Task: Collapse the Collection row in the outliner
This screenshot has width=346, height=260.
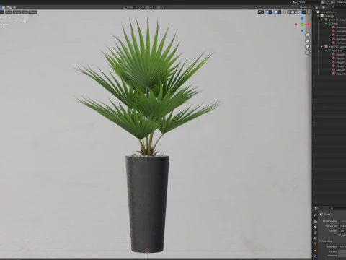Action: (x=319, y=16)
